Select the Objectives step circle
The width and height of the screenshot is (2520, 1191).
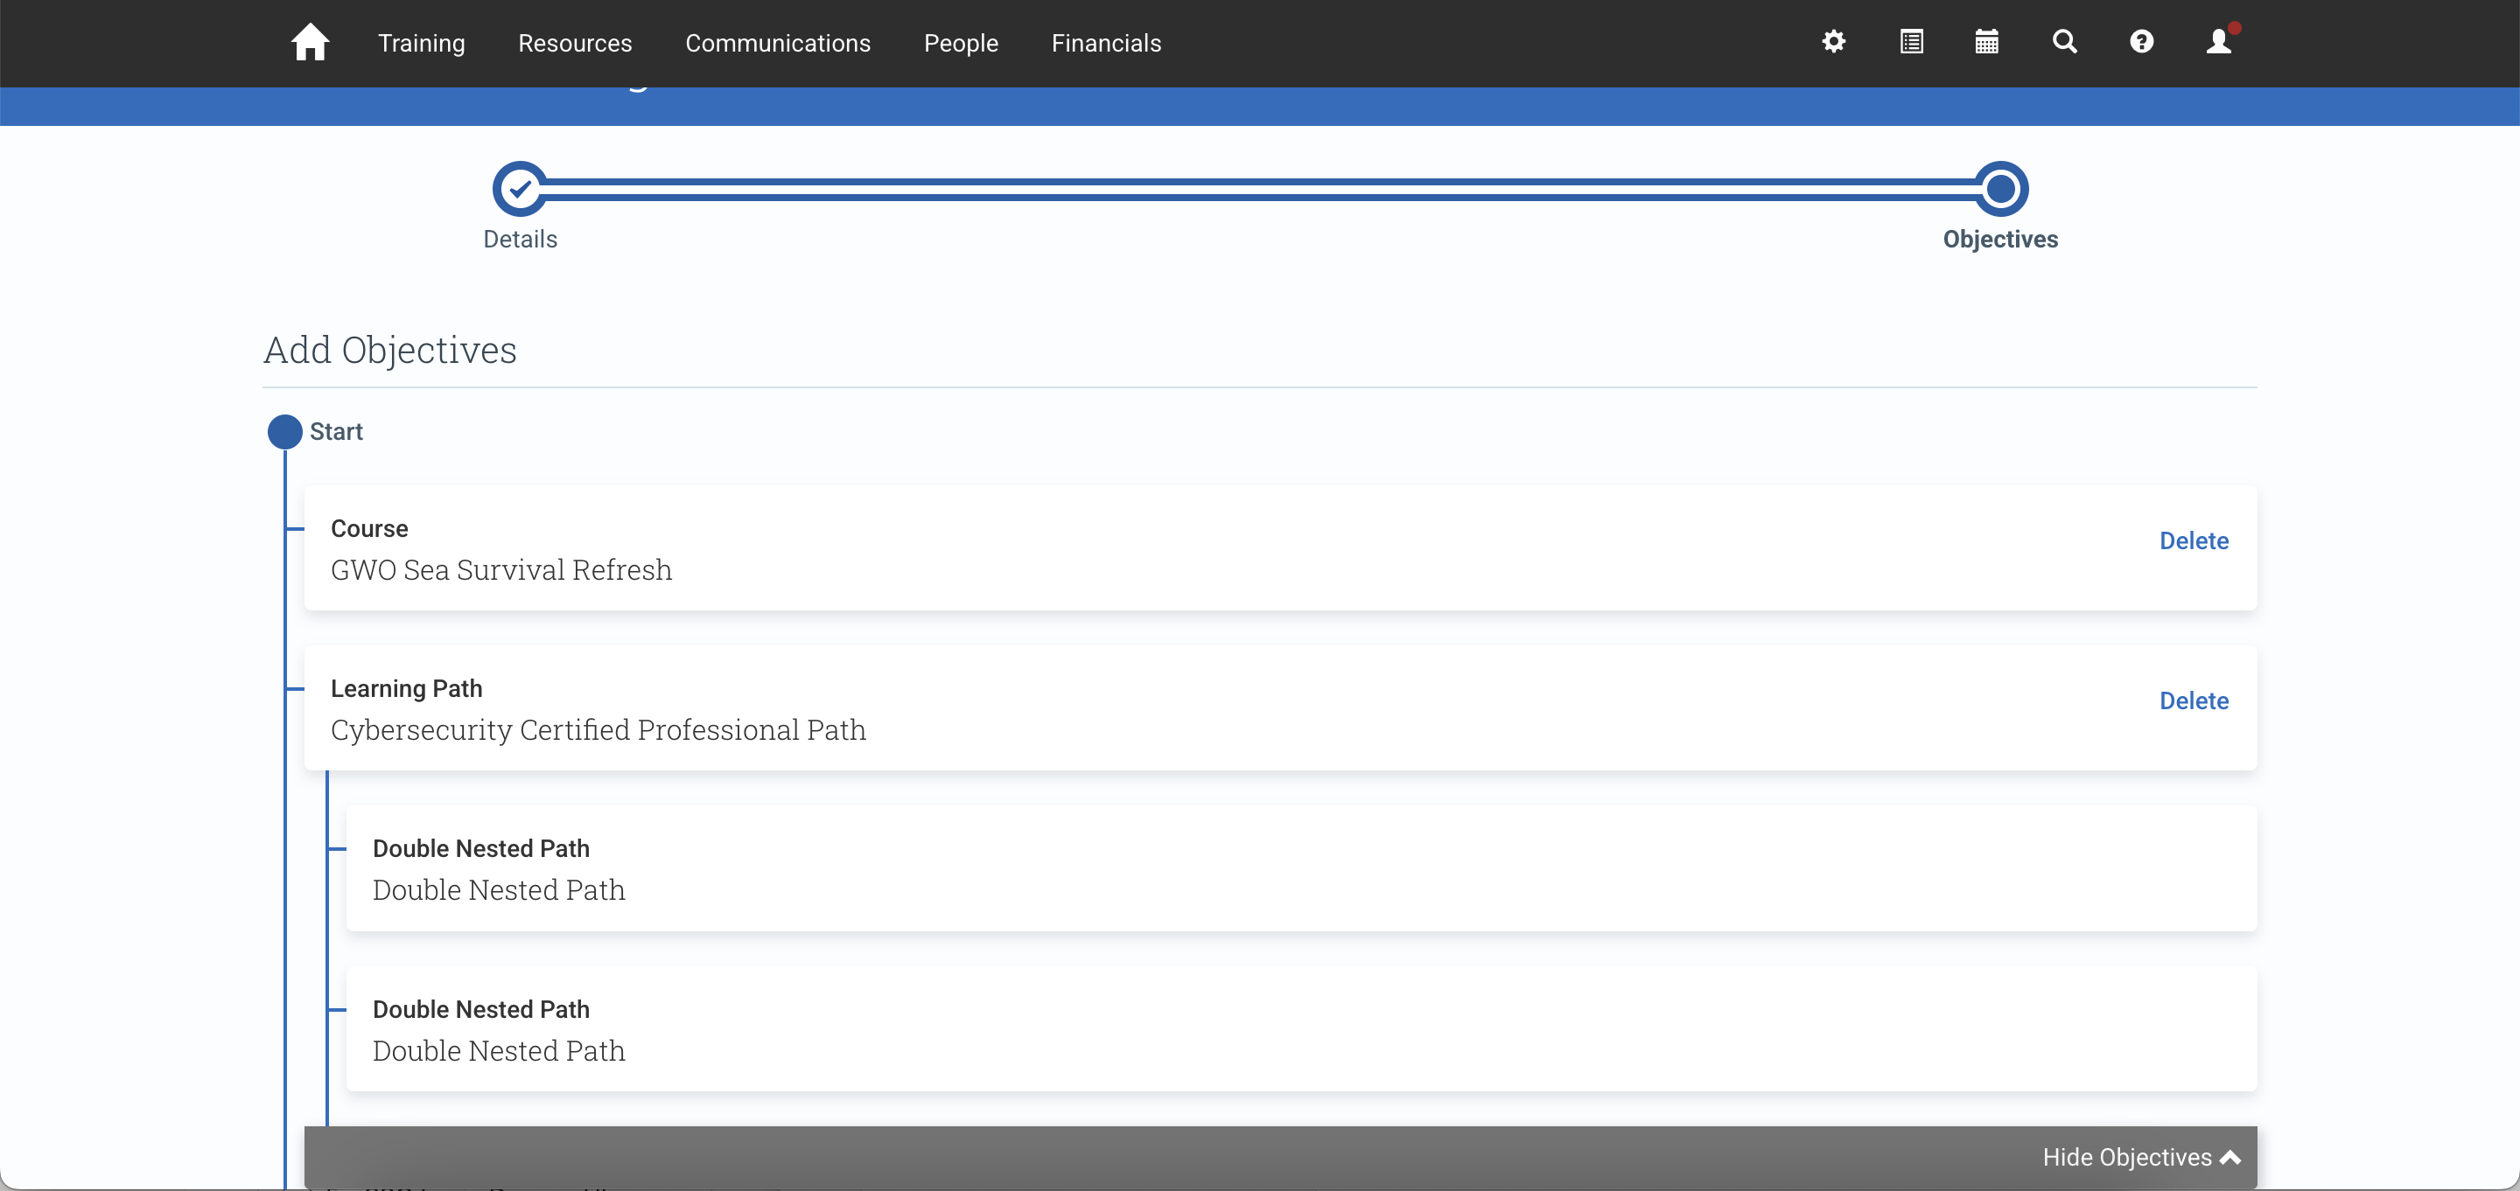pos(2000,189)
